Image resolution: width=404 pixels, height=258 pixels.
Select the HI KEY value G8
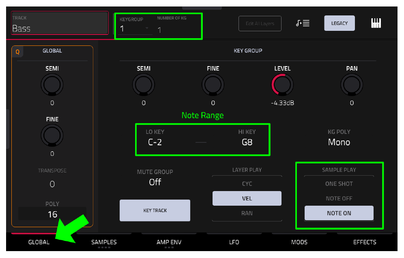247,142
